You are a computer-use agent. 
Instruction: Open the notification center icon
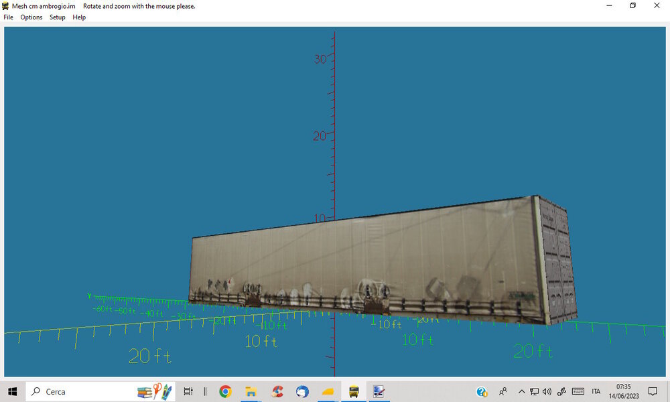tap(653, 391)
